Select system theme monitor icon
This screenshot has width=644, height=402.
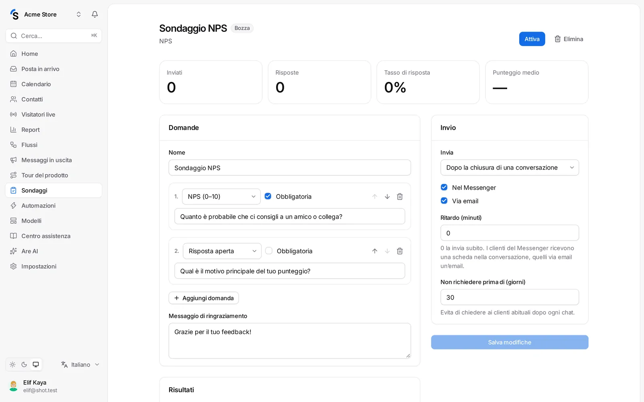click(36, 365)
